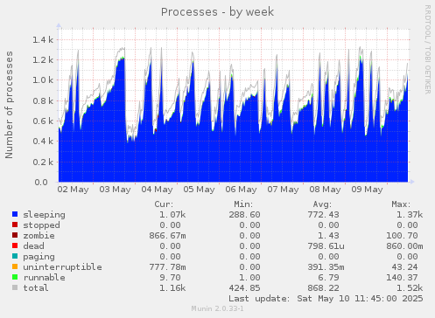Click zombie average value 1.43
This screenshot has height=318, width=435.
[x=328, y=236]
